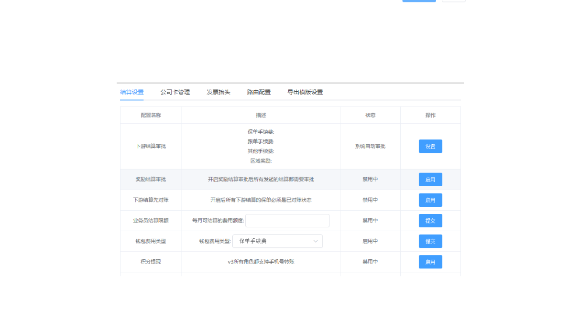Click 禁用中 status of 下游结算先对账

tap(370, 200)
